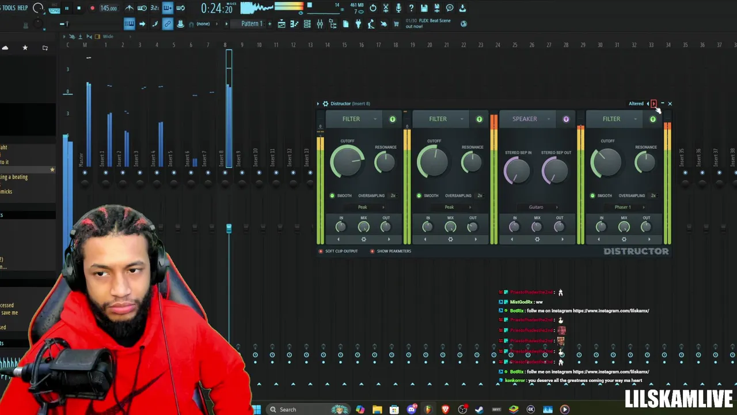Open the help question-mark icon
The image size is (737, 415).
point(411,8)
